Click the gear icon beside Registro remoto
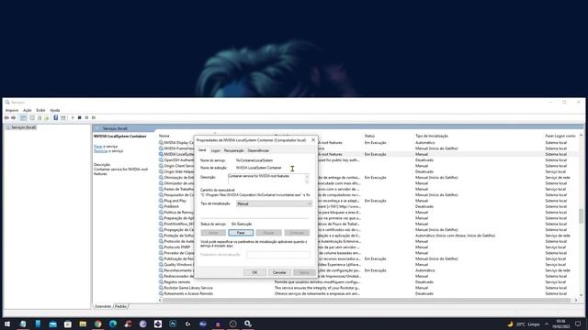 [161, 282]
